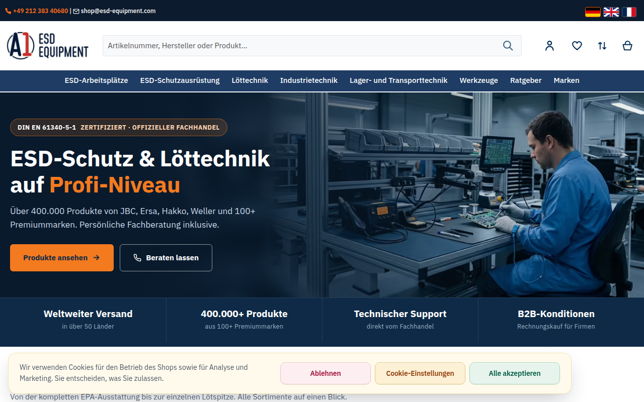Click the Weltweiter Versand text
This screenshot has width=644, height=402.
[88, 314]
